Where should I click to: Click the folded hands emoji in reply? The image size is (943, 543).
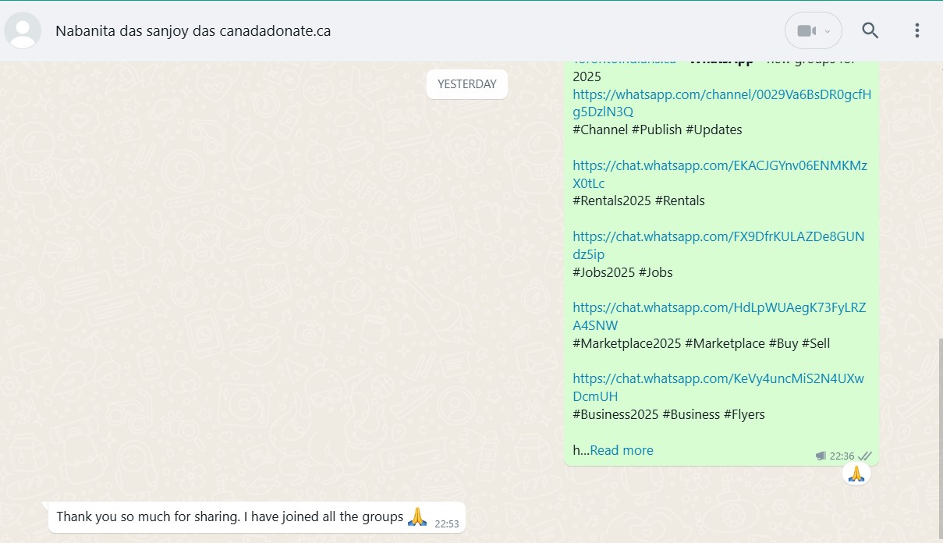click(x=417, y=516)
